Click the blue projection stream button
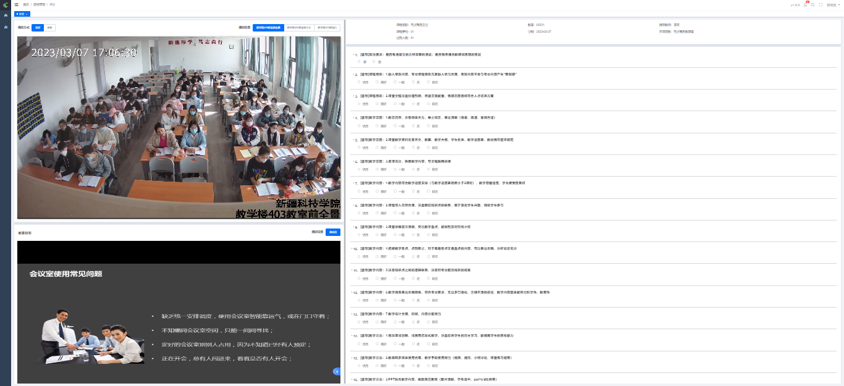Screen dimensions: 844x386 (x=333, y=232)
